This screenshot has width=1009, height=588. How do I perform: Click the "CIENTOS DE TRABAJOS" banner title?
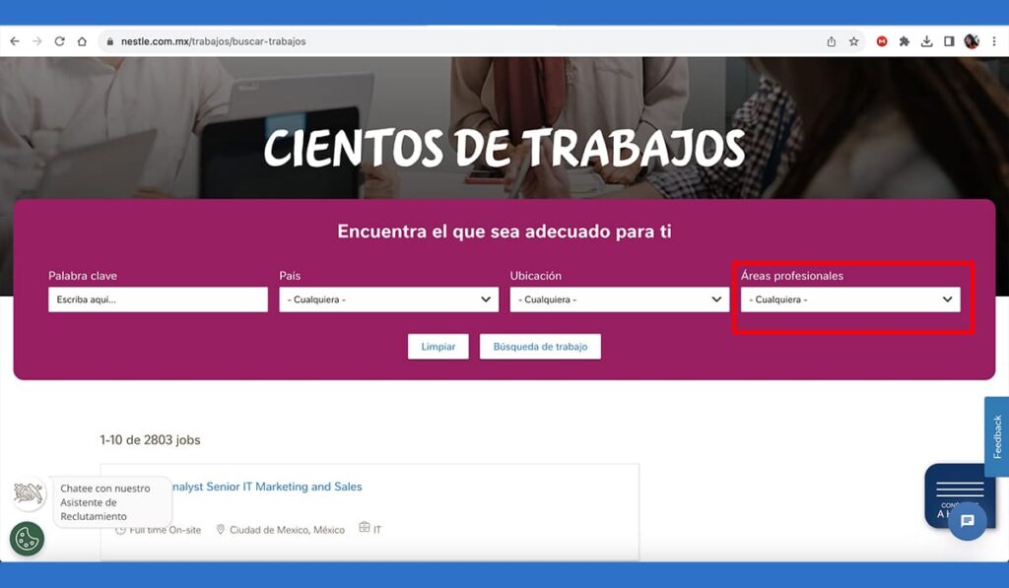tap(504, 148)
